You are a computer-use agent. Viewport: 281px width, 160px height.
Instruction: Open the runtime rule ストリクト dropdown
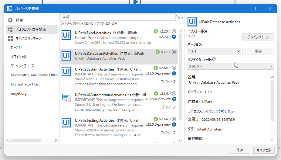point(231,66)
